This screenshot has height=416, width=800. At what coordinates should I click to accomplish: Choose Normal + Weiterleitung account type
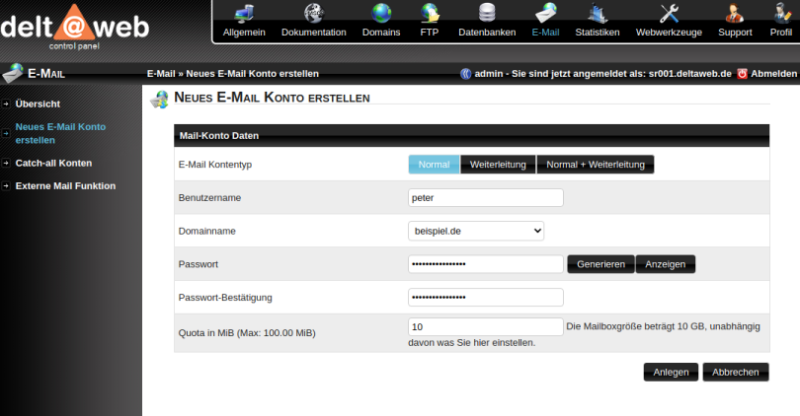click(x=595, y=165)
